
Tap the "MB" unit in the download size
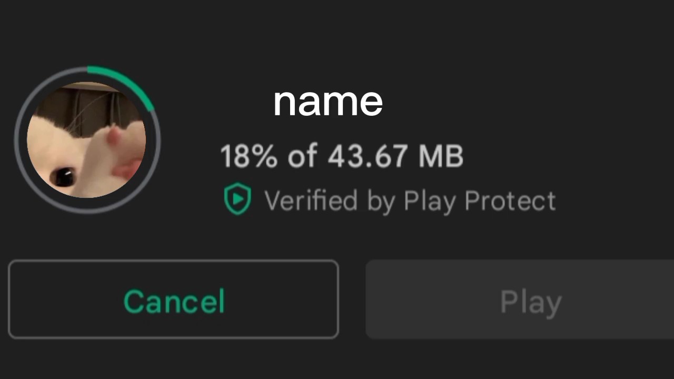(x=441, y=156)
